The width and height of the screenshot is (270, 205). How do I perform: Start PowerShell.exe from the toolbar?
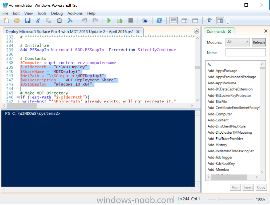pyautogui.click(x=159, y=21)
